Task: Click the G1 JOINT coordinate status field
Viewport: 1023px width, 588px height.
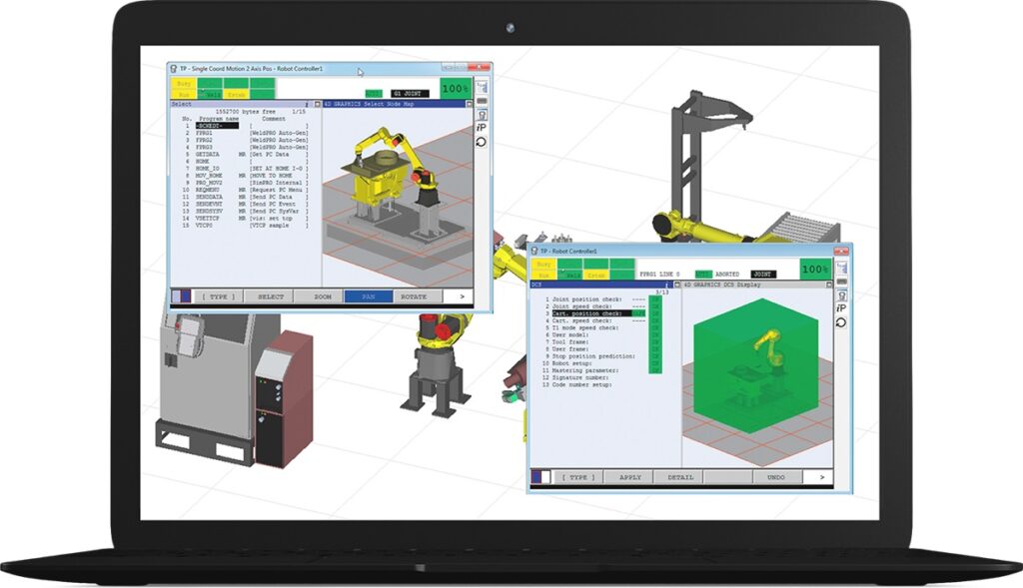Action: [410, 93]
